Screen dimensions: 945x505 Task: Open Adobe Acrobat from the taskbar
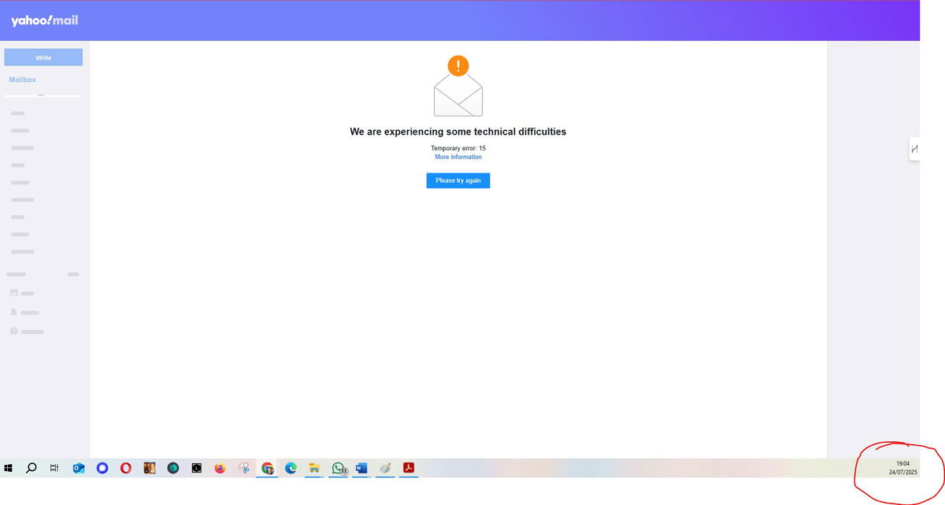(x=409, y=467)
